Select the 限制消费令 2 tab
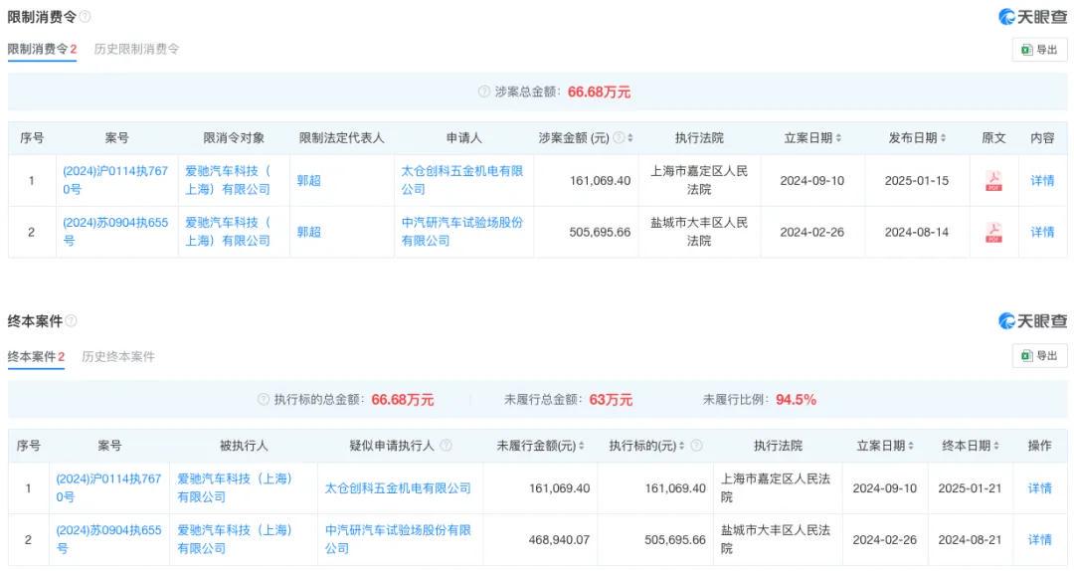Image resolution: width=1074 pixels, height=571 pixels. (x=42, y=50)
